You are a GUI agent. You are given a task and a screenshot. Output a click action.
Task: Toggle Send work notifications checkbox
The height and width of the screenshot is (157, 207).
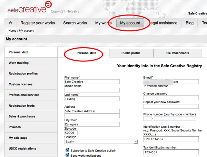pos(67,155)
